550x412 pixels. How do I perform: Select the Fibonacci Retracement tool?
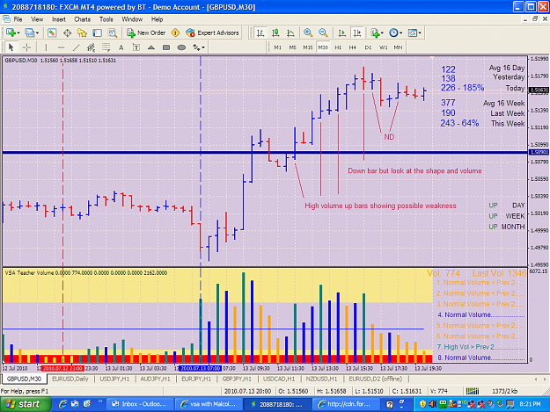tap(106, 47)
